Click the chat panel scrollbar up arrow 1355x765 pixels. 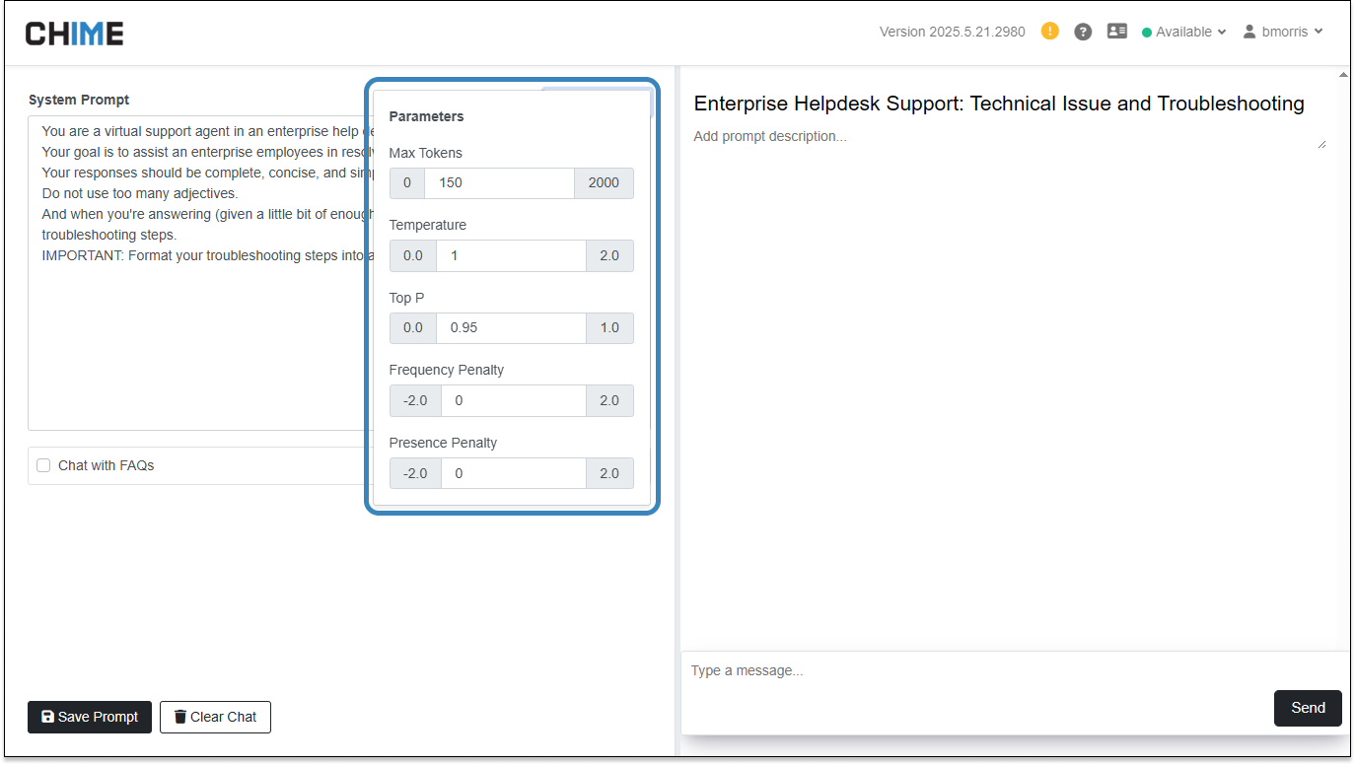tap(1343, 75)
